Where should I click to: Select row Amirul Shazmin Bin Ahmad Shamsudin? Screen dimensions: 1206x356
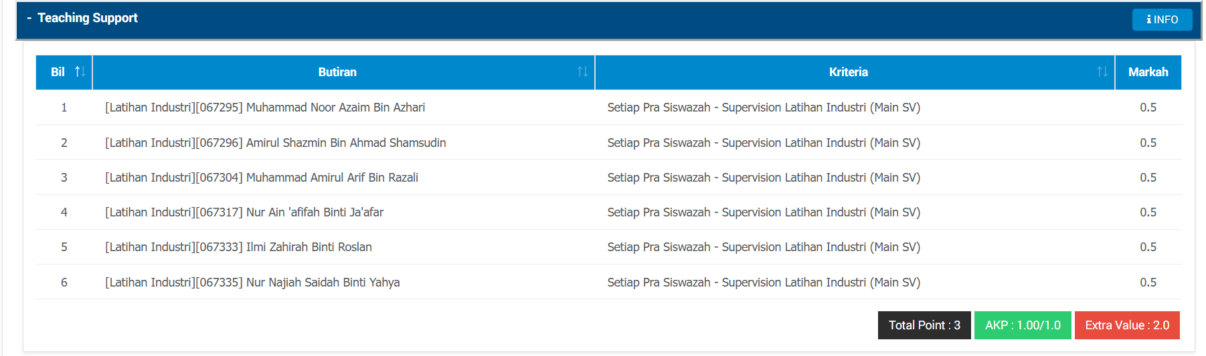click(x=608, y=142)
